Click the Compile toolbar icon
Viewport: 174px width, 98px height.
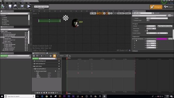2,7
